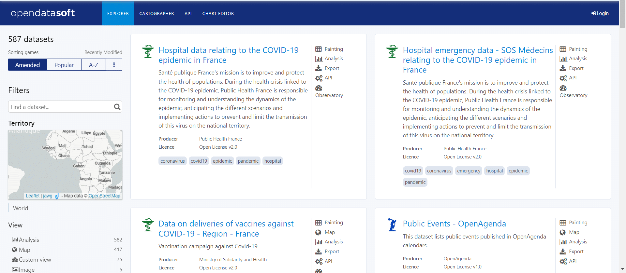Open the Cartographer tab

click(x=156, y=13)
